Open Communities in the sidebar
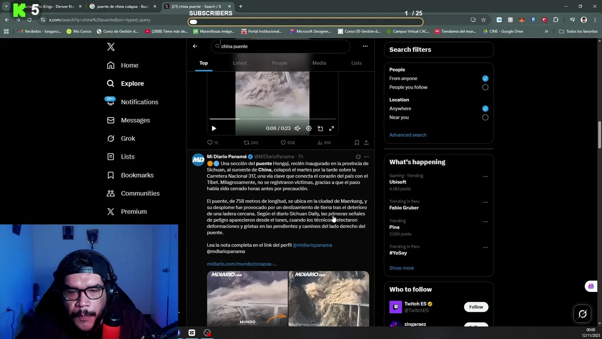The image size is (602, 339). click(133, 194)
